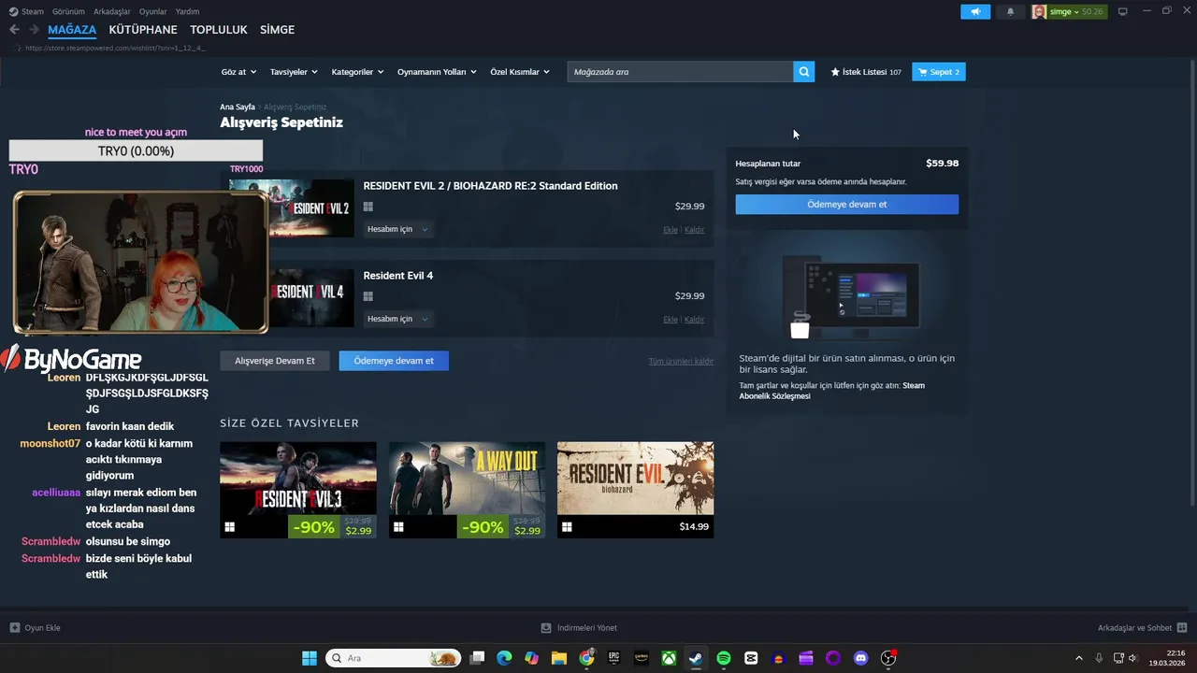Expand Oynamanın Yolları dropdown
Viewport: 1197px width, 673px height.
437,72
